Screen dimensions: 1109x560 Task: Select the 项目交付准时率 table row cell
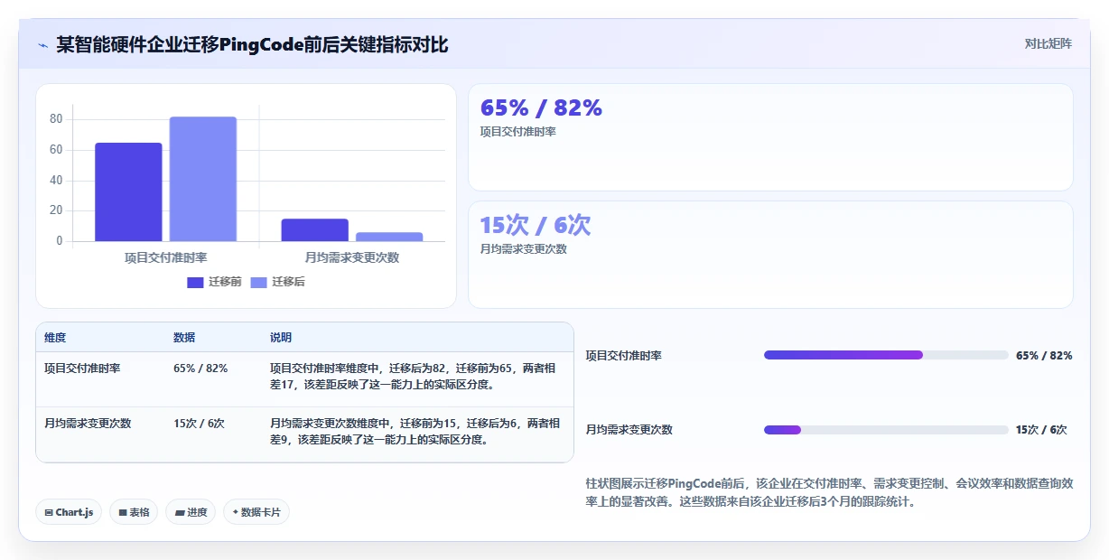tap(82, 369)
